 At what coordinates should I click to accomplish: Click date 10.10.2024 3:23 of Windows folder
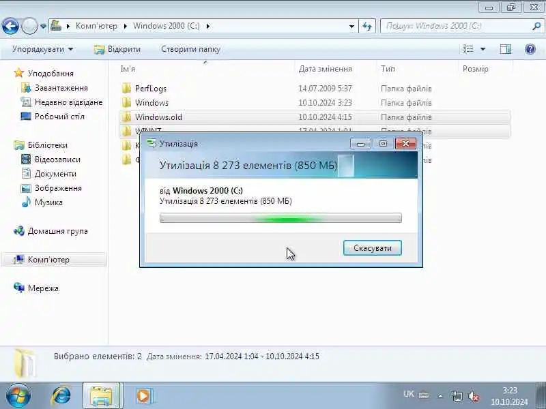tap(326, 103)
